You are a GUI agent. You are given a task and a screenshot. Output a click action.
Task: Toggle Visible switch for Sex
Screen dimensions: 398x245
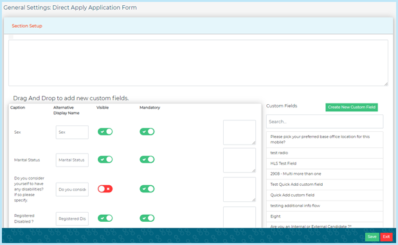pyautogui.click(x=105, y=132)
